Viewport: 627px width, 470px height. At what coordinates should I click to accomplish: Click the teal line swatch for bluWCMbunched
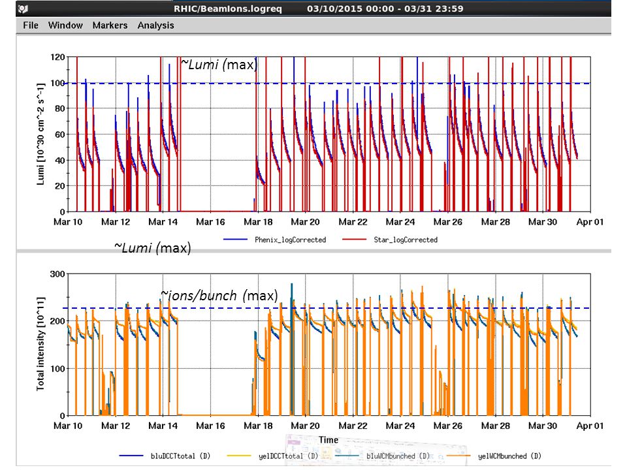pyautogui.click(x=347, y=456)
